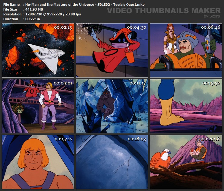
Task: Click the timestamp 00:15:47
Action: [x=64, y=139]
